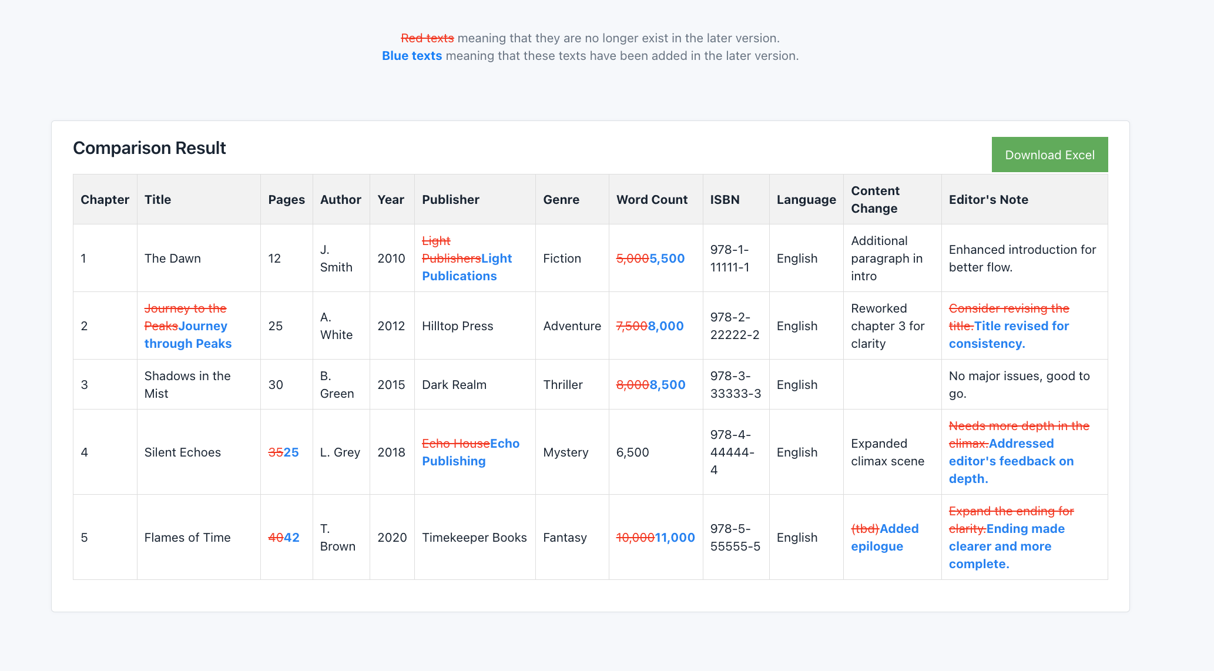
Task: Select the struck-through Red texts legend
Action: click(x=427, y=38)
